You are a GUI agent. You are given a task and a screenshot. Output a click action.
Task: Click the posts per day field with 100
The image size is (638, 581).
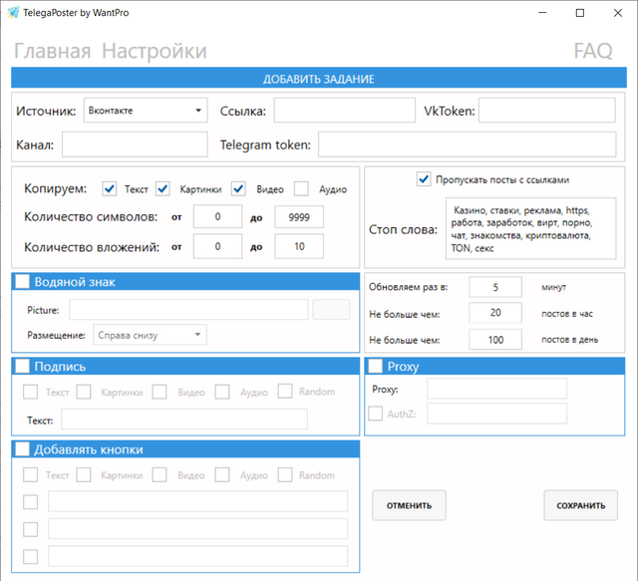[495, 339]
